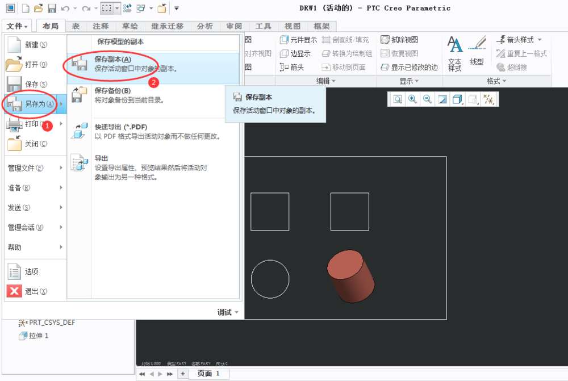
Task: Click the datum display filters icon
Action: [488, 99]
